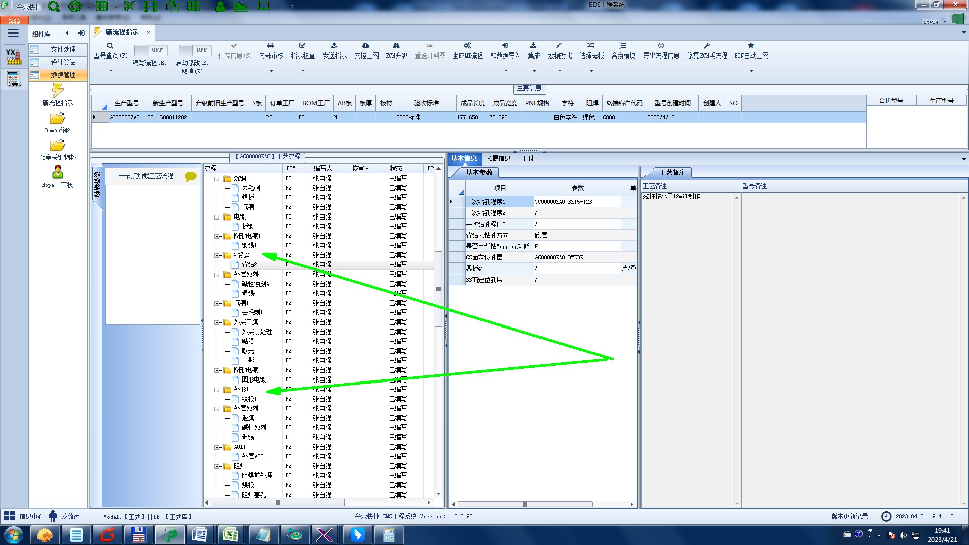Click the 生成MI流程 gears icon
This screenshot has width=969, height=545.
pyautogui.click(x=467, y=46)
